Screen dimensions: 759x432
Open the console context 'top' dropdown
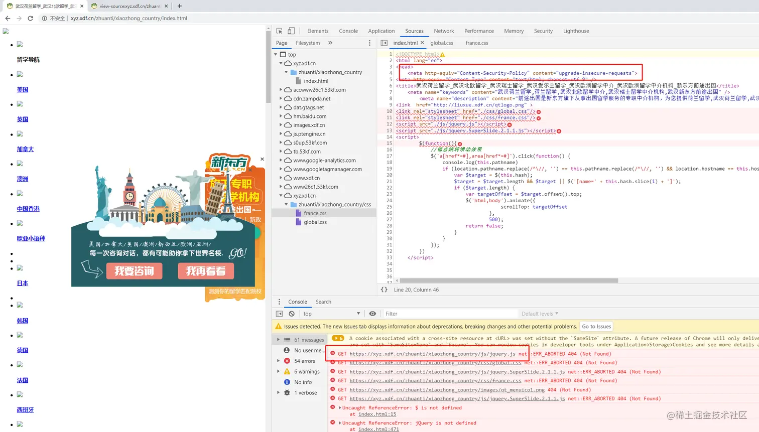pos(331,314)
